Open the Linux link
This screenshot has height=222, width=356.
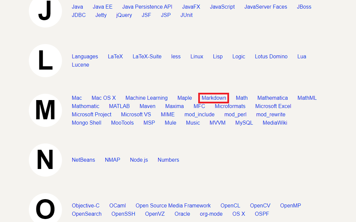pos(197,57)
